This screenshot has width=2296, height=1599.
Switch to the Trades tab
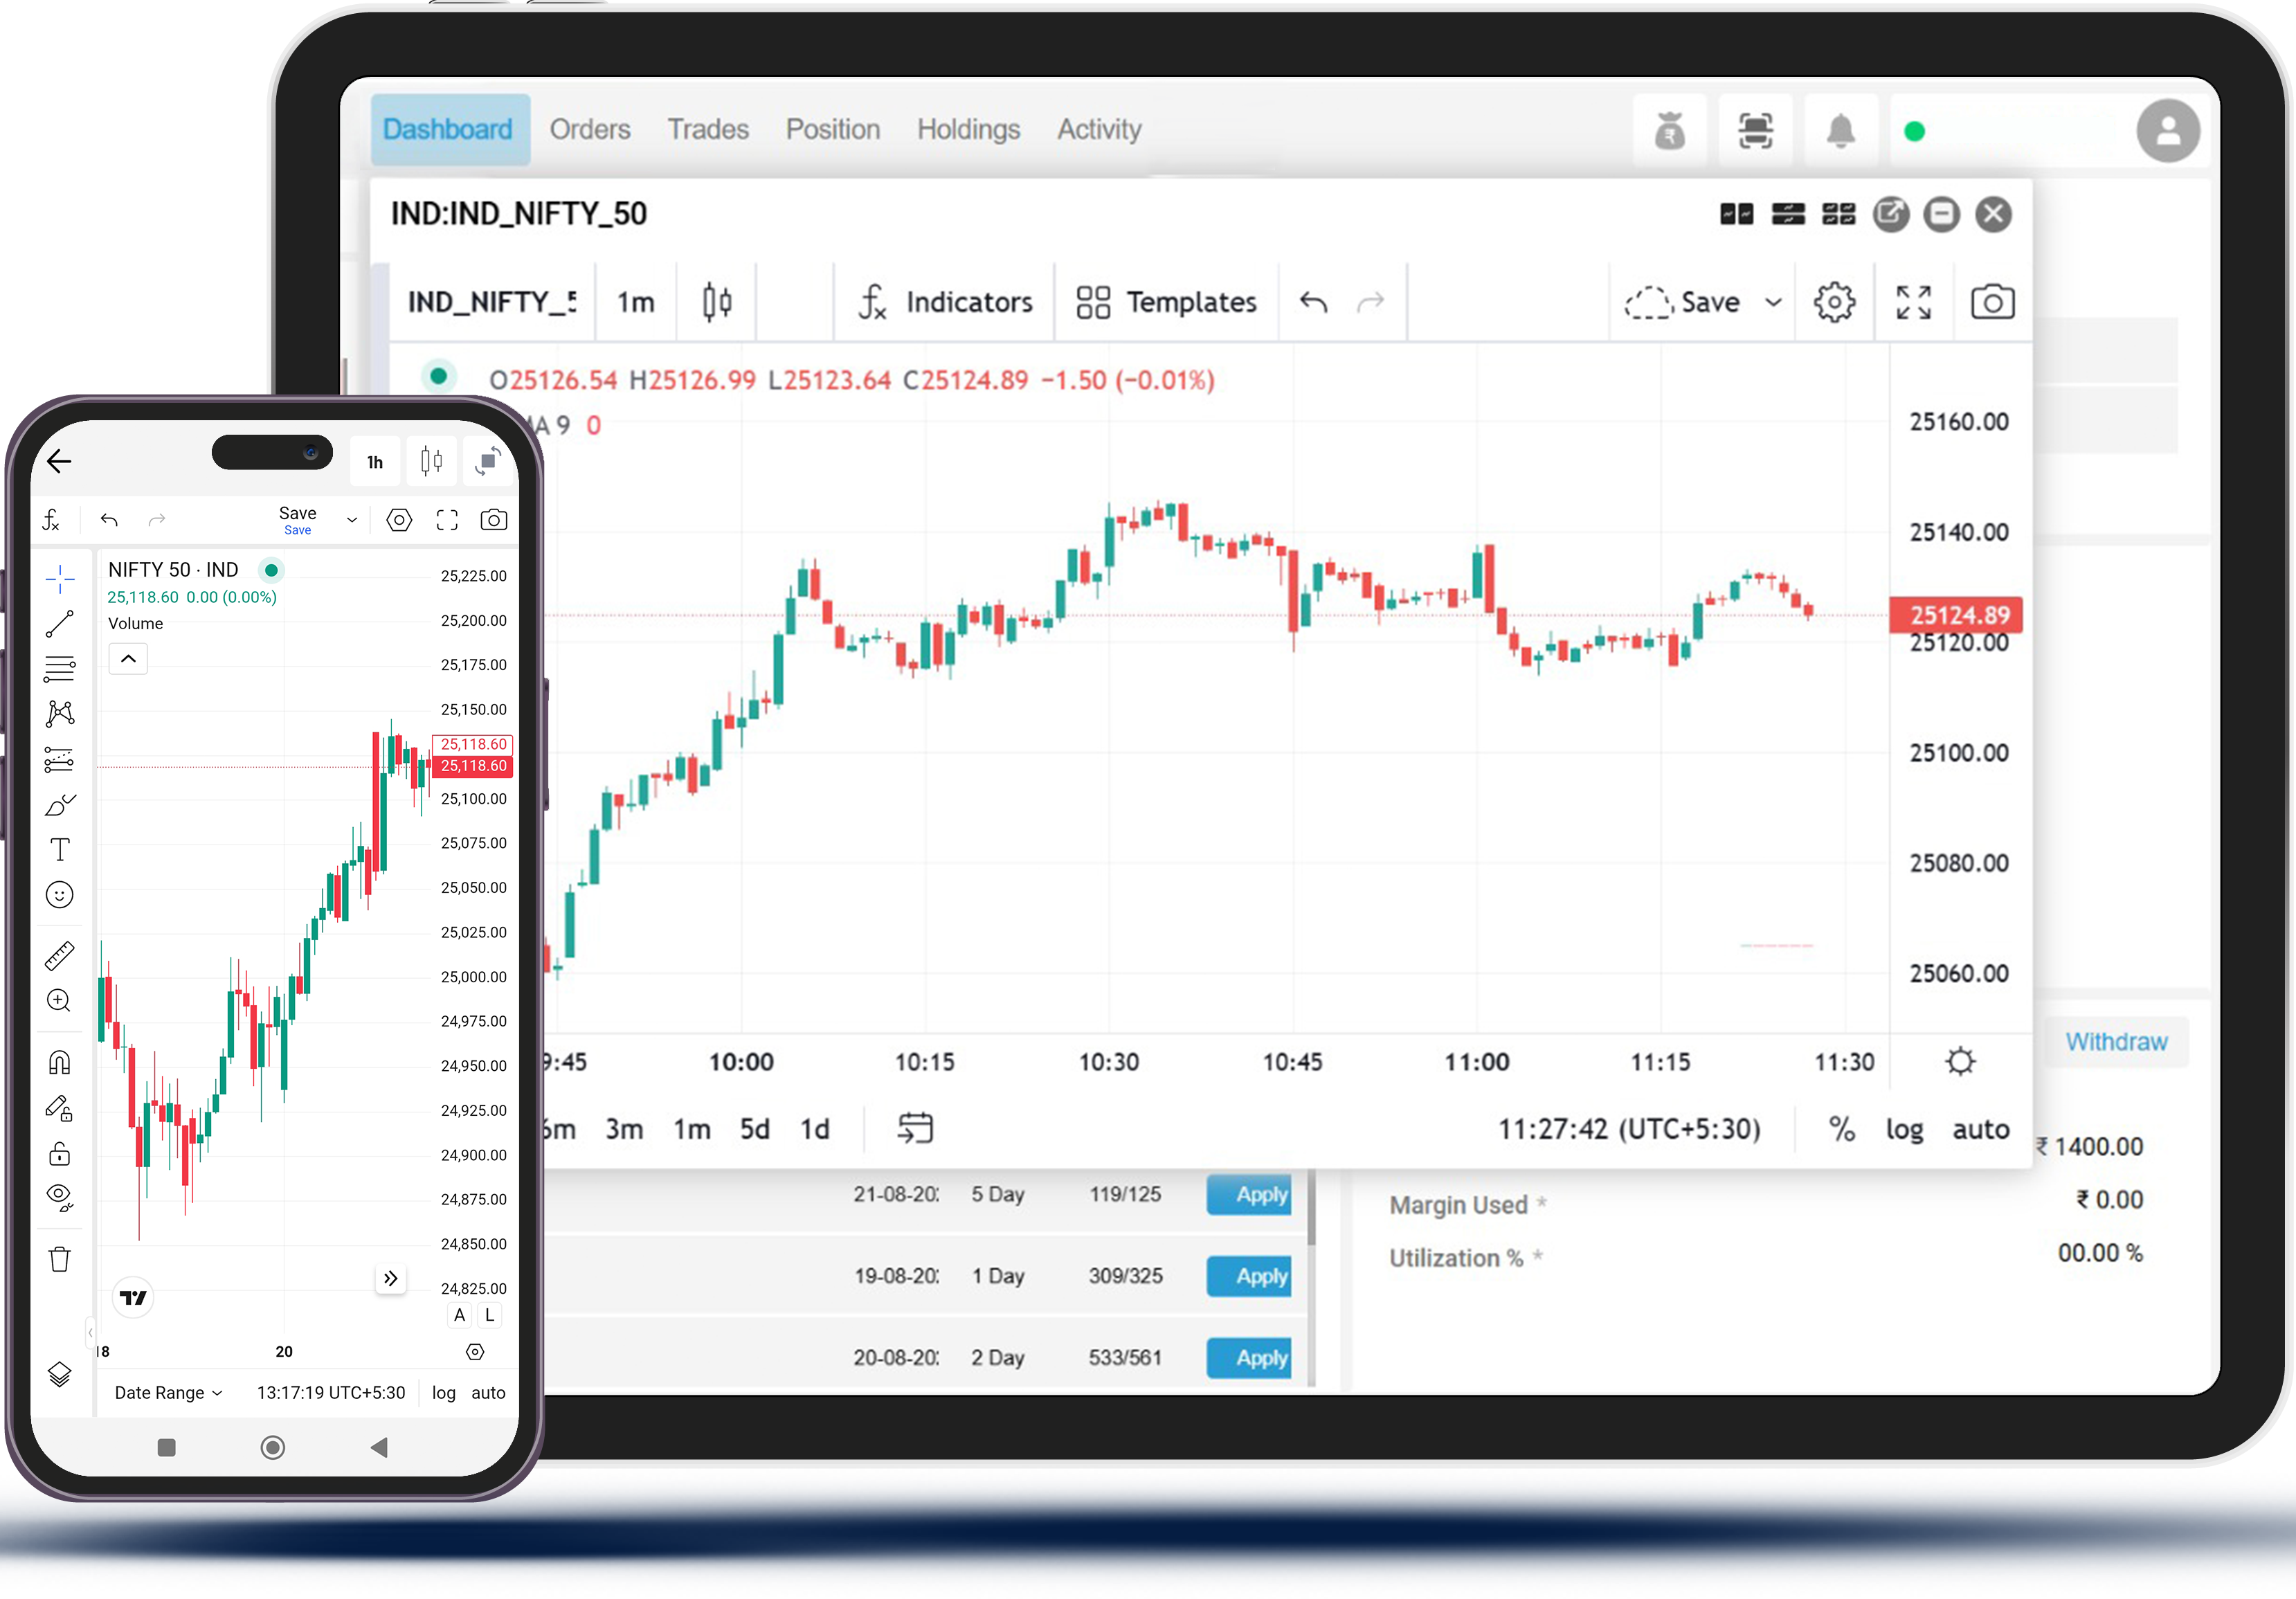coord(708,130)
